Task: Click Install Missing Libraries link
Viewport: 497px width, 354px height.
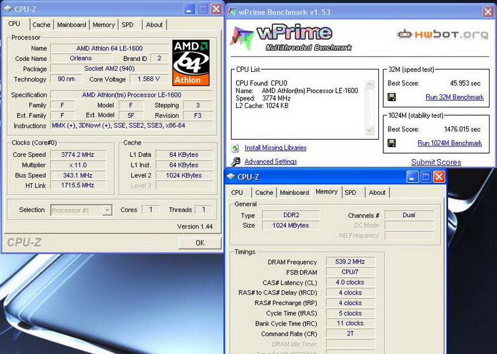Action: coord(275,148)
